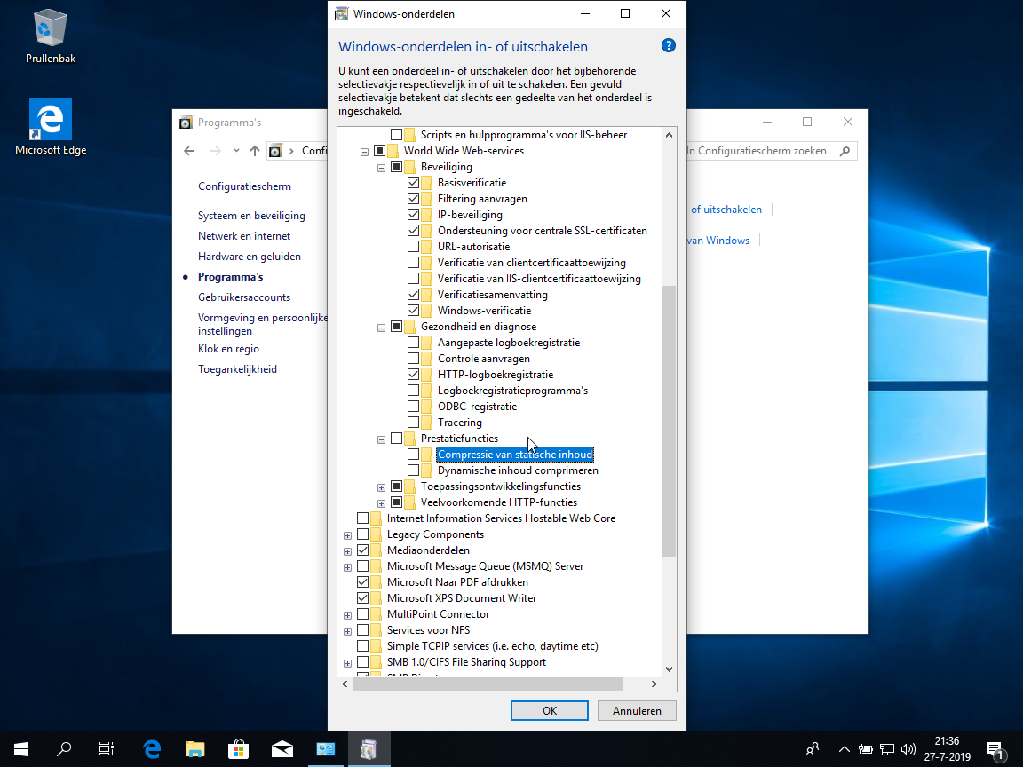Switch to Control Panel taskbar item
This screenshot has width=1023, height=767.
point(326,748)
